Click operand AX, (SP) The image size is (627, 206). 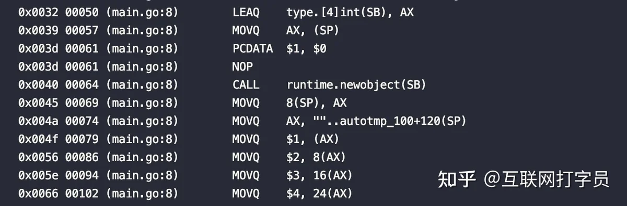tap(313, 31)
